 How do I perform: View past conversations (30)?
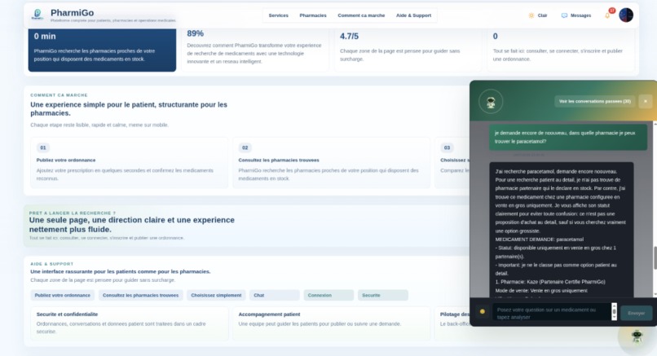(x=594, y=101)
